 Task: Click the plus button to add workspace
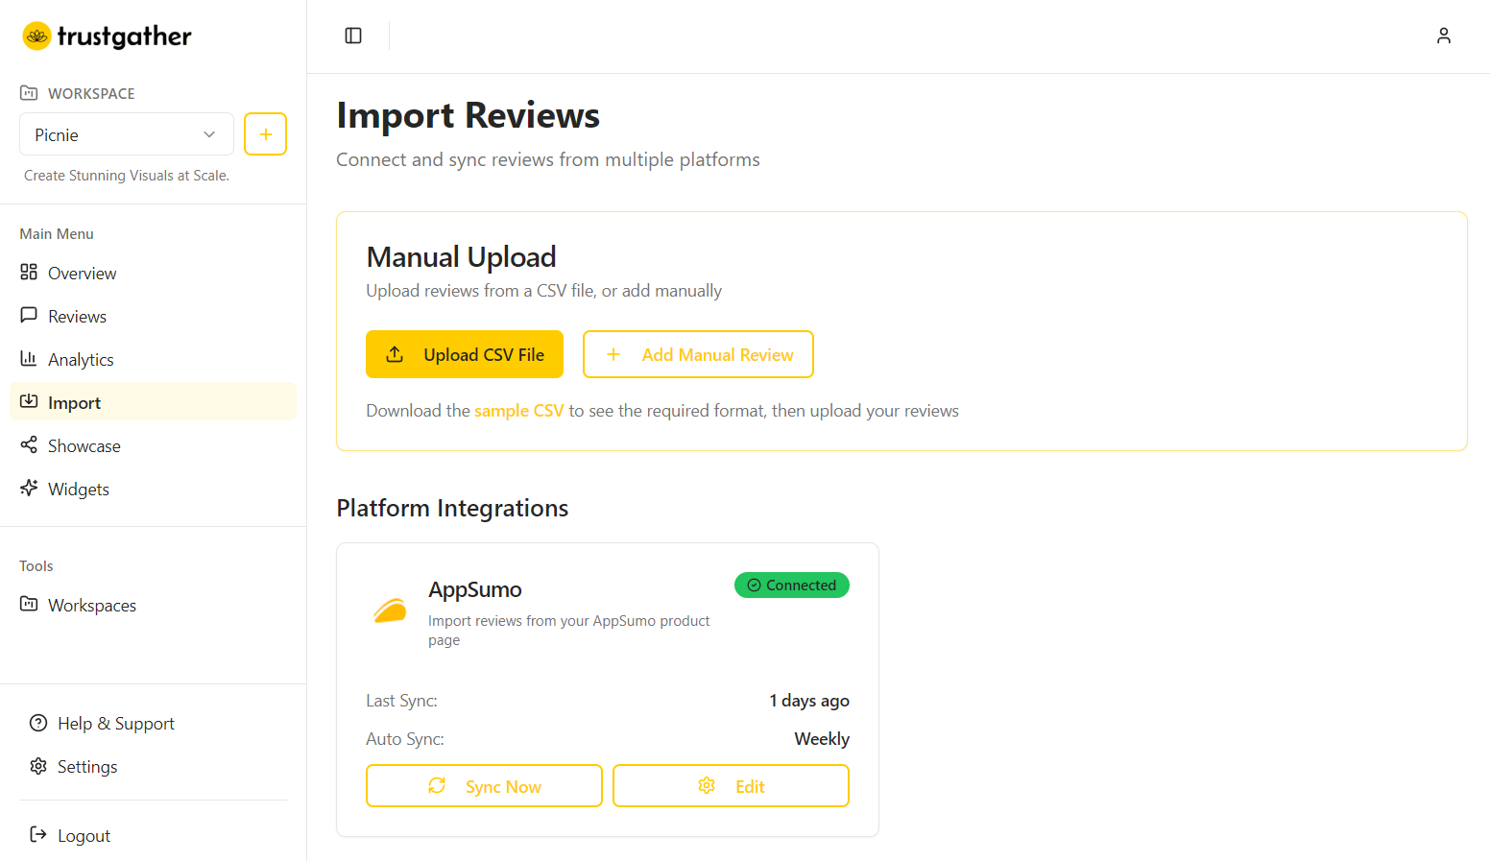pyautogui.click(x=265, y=134)
